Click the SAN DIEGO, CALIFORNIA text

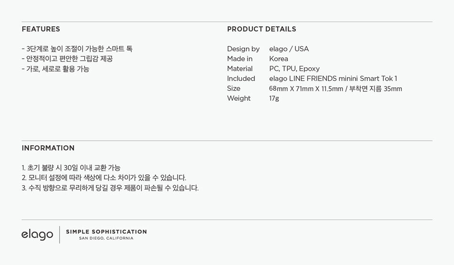pyautogui.click(x=106, y=238)
